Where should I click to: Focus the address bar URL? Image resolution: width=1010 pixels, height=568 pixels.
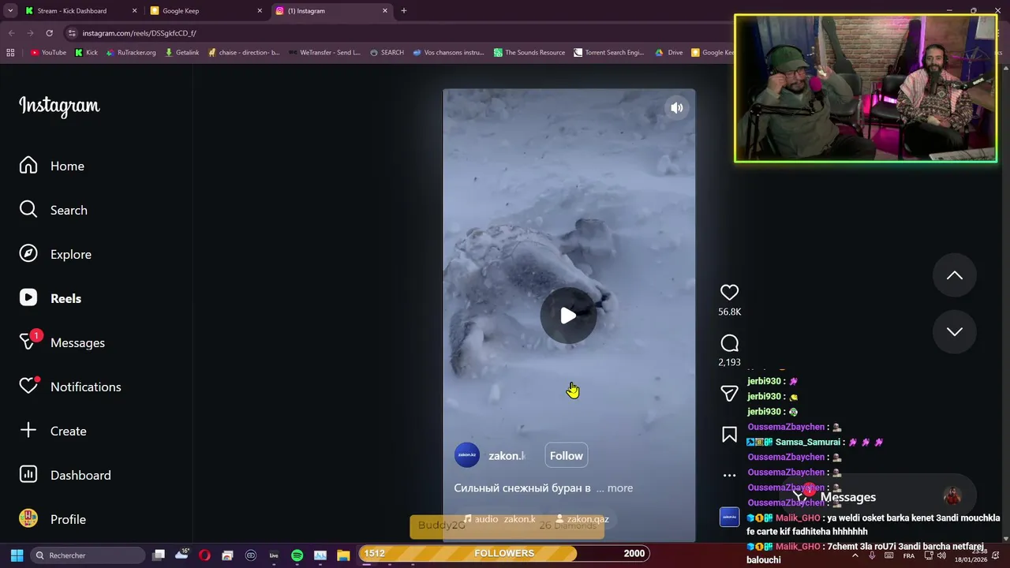(140, 33)
